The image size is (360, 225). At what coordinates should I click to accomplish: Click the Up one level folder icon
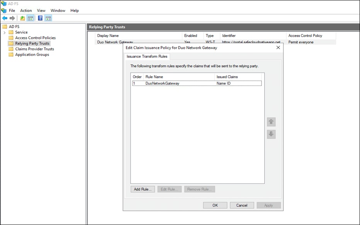(22, 18)
